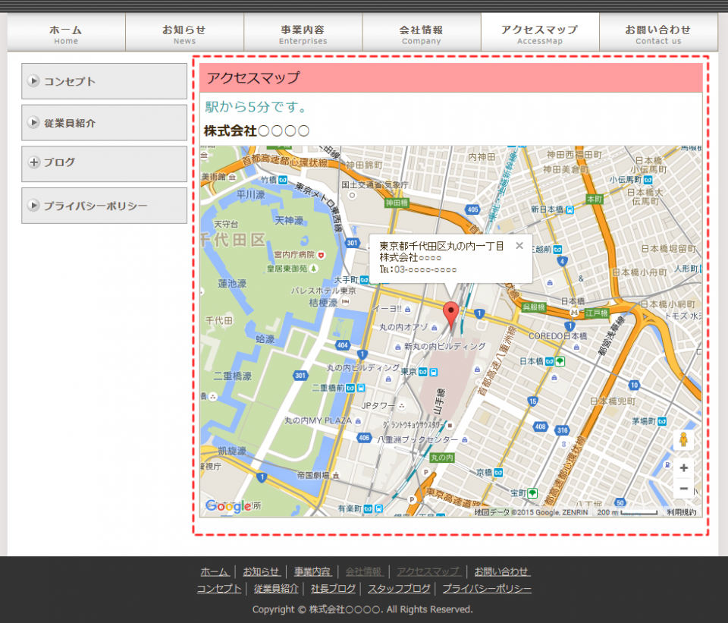
Task: Click footer 事業内容 link
Action: click(x=312, y=571)
